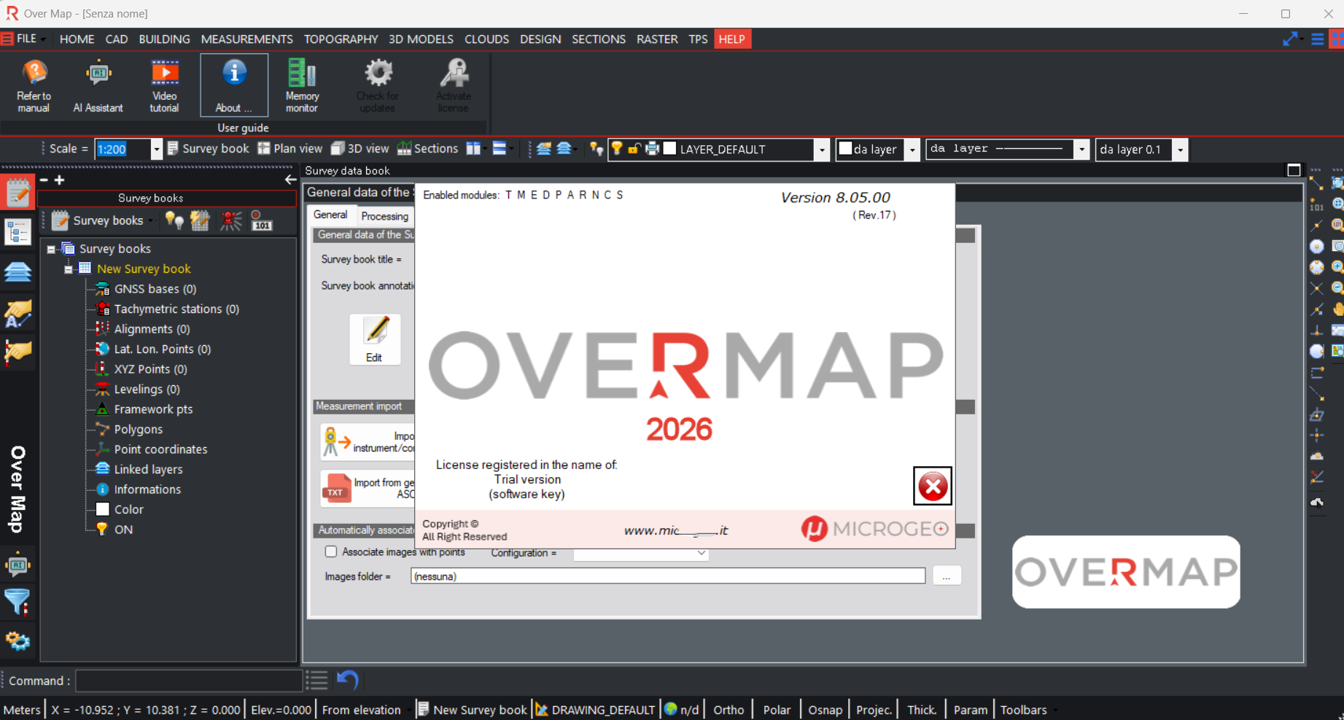Click the lightning grid icon in Survey books toolbar
The image size is (1344, 720).
[x=200, y=220]
